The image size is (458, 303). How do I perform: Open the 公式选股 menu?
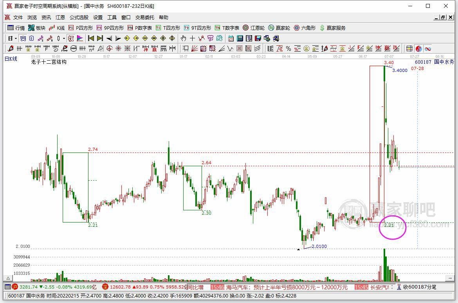[79, 18]
